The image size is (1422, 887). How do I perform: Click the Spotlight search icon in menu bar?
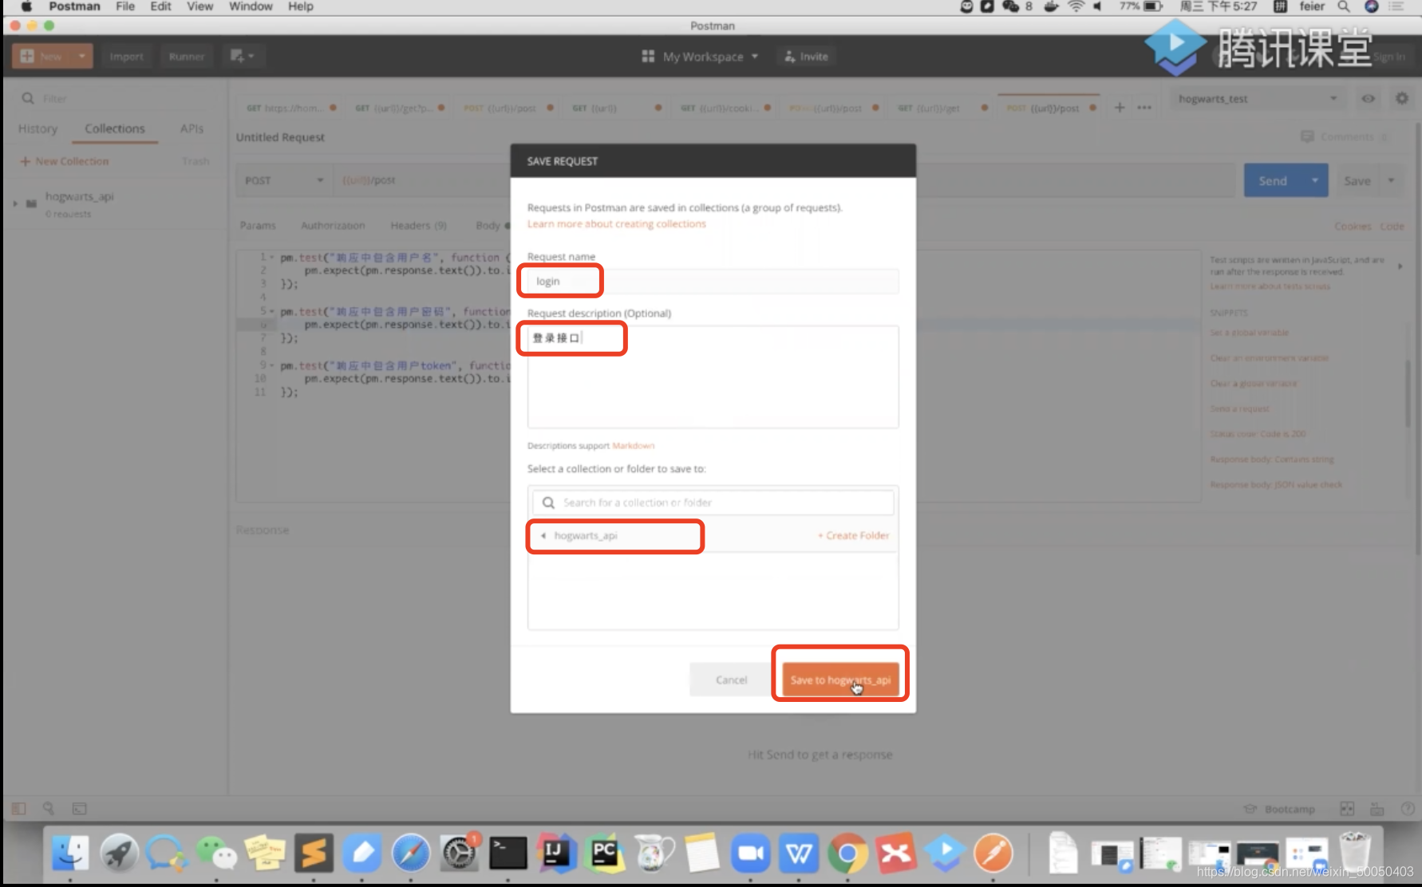[1344, 6]
